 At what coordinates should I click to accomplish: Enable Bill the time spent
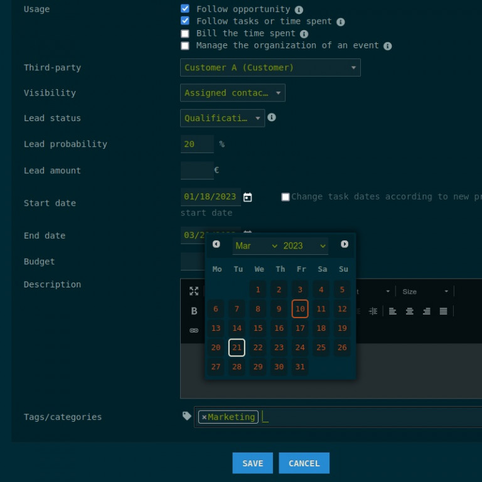point(185,33)
